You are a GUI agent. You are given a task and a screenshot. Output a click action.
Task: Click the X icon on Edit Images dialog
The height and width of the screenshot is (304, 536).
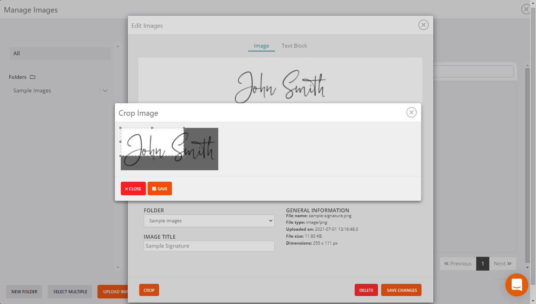[x=423, y=25]
